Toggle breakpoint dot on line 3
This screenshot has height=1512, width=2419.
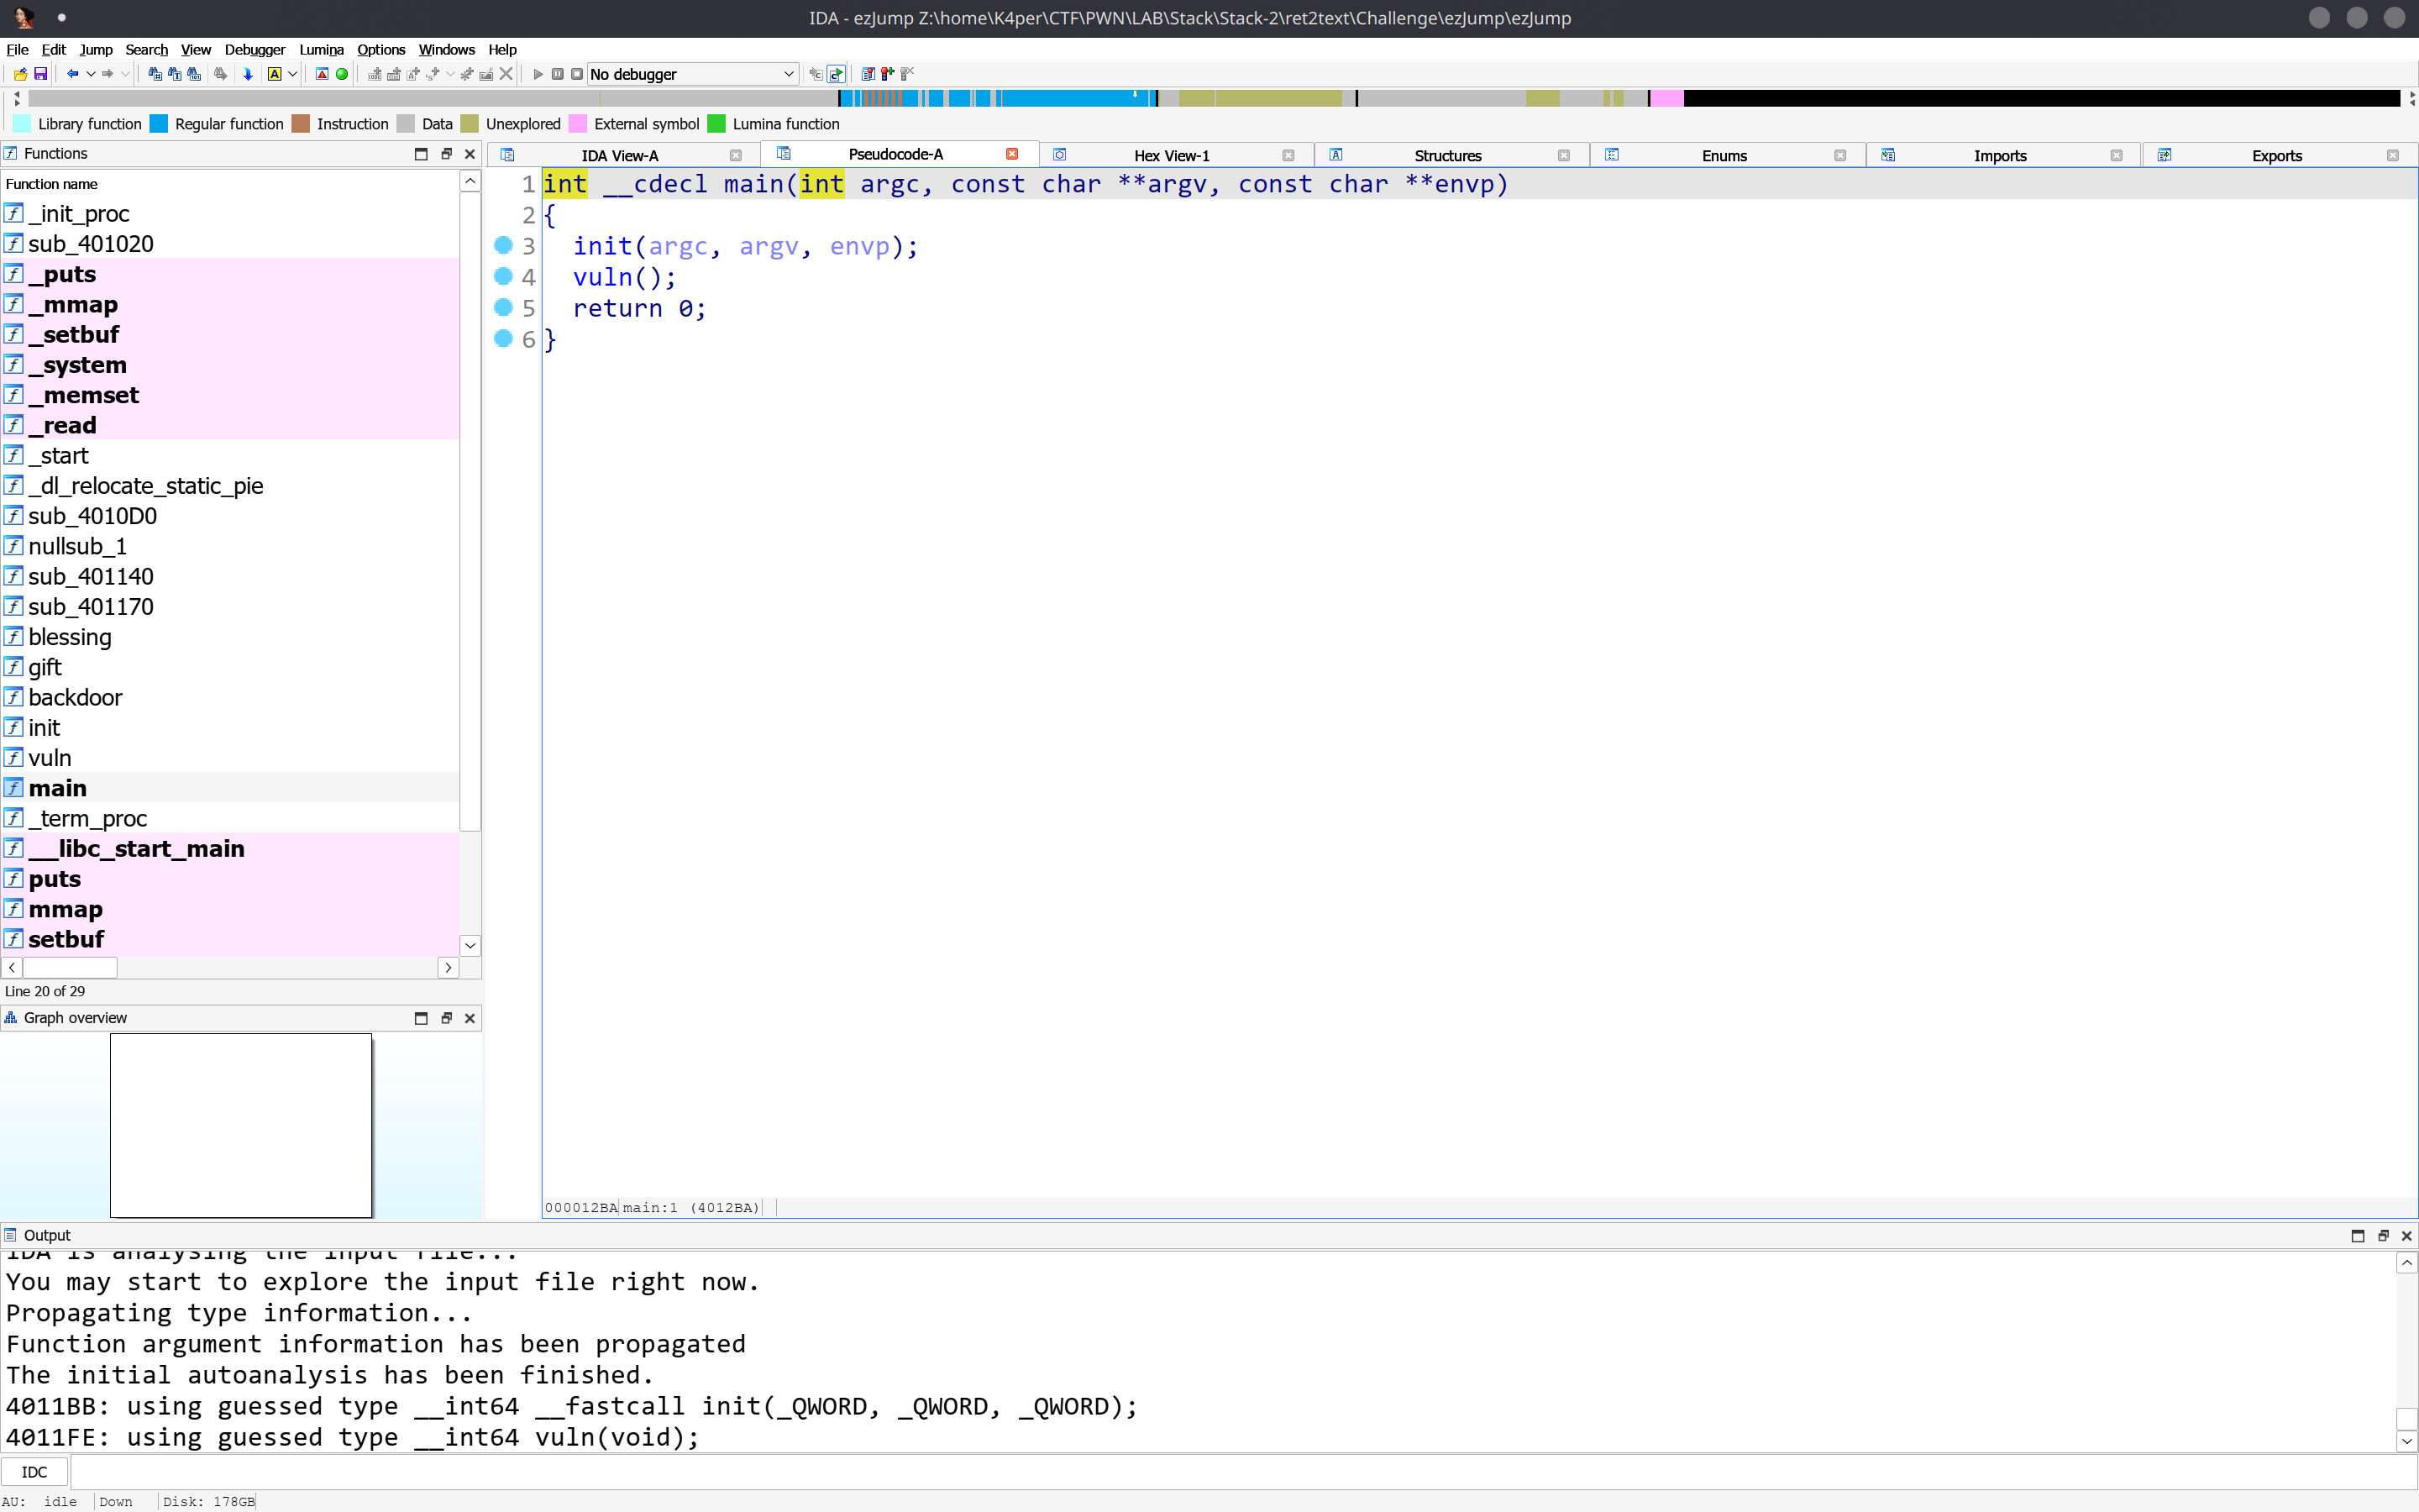click(x=504, y=246)
